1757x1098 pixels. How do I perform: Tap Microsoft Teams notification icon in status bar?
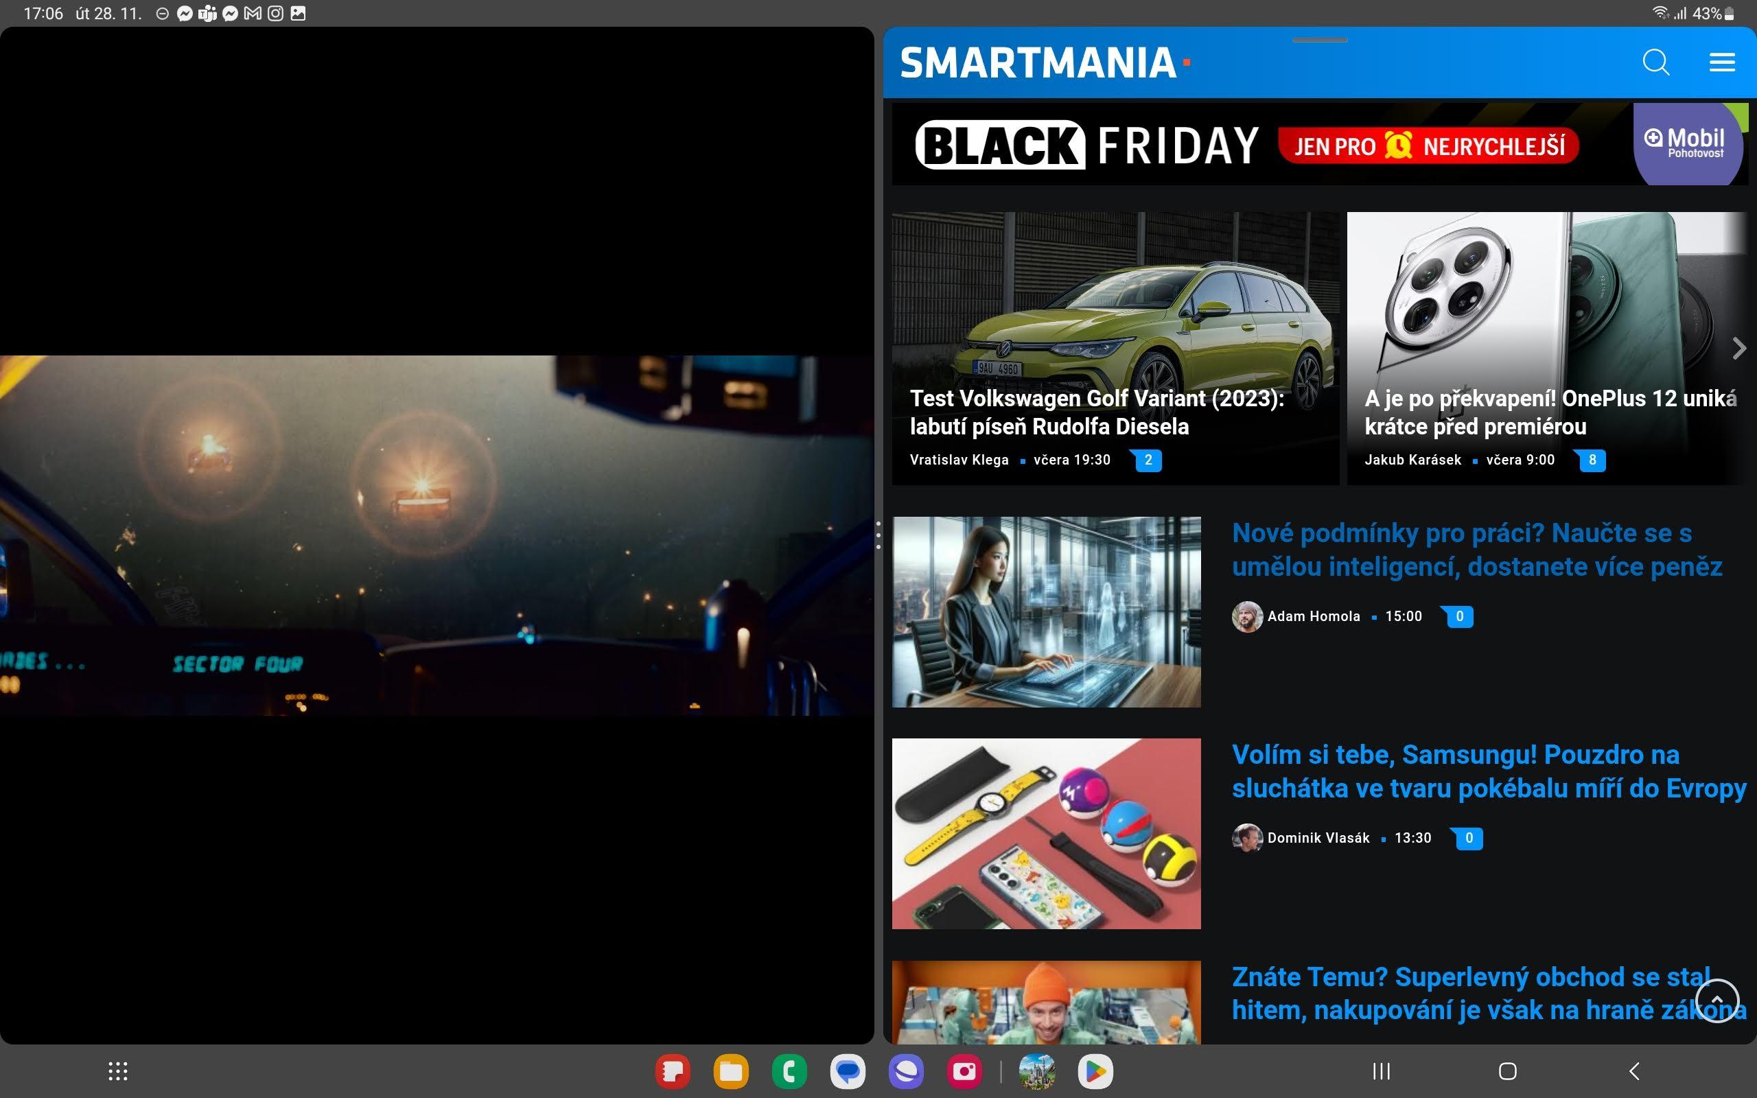[x=207, y=14]
